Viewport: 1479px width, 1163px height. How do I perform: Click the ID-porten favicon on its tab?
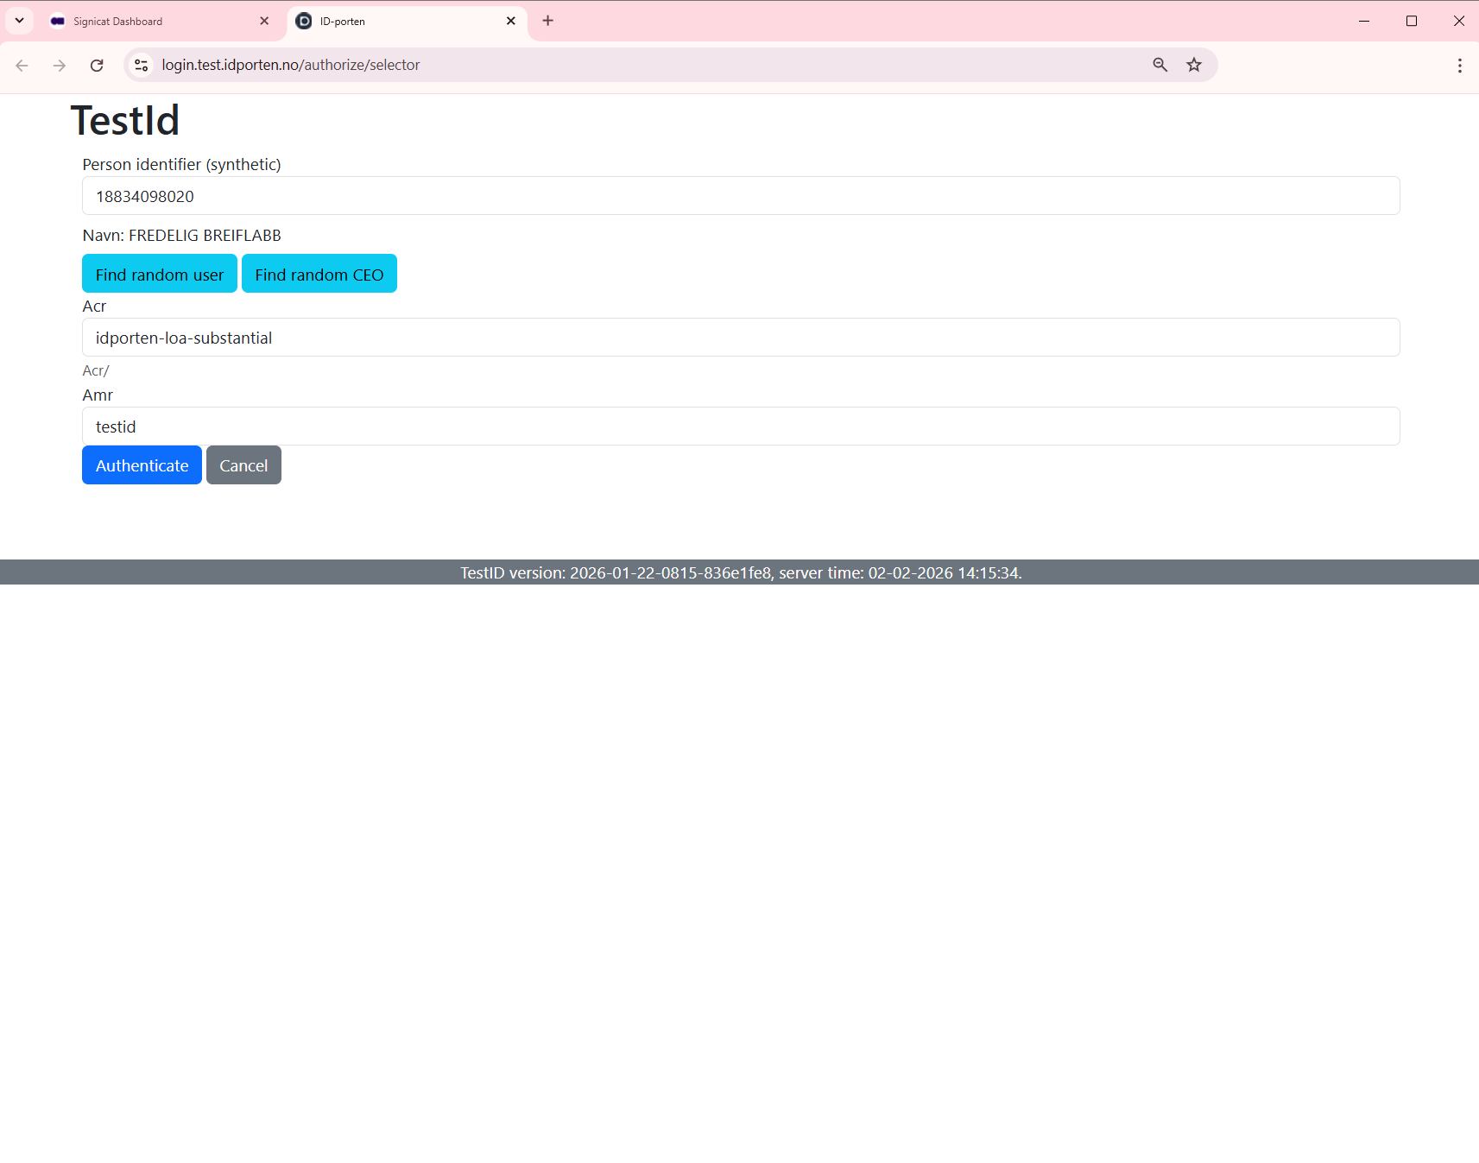pyautogui.click(x=304, y=21)
